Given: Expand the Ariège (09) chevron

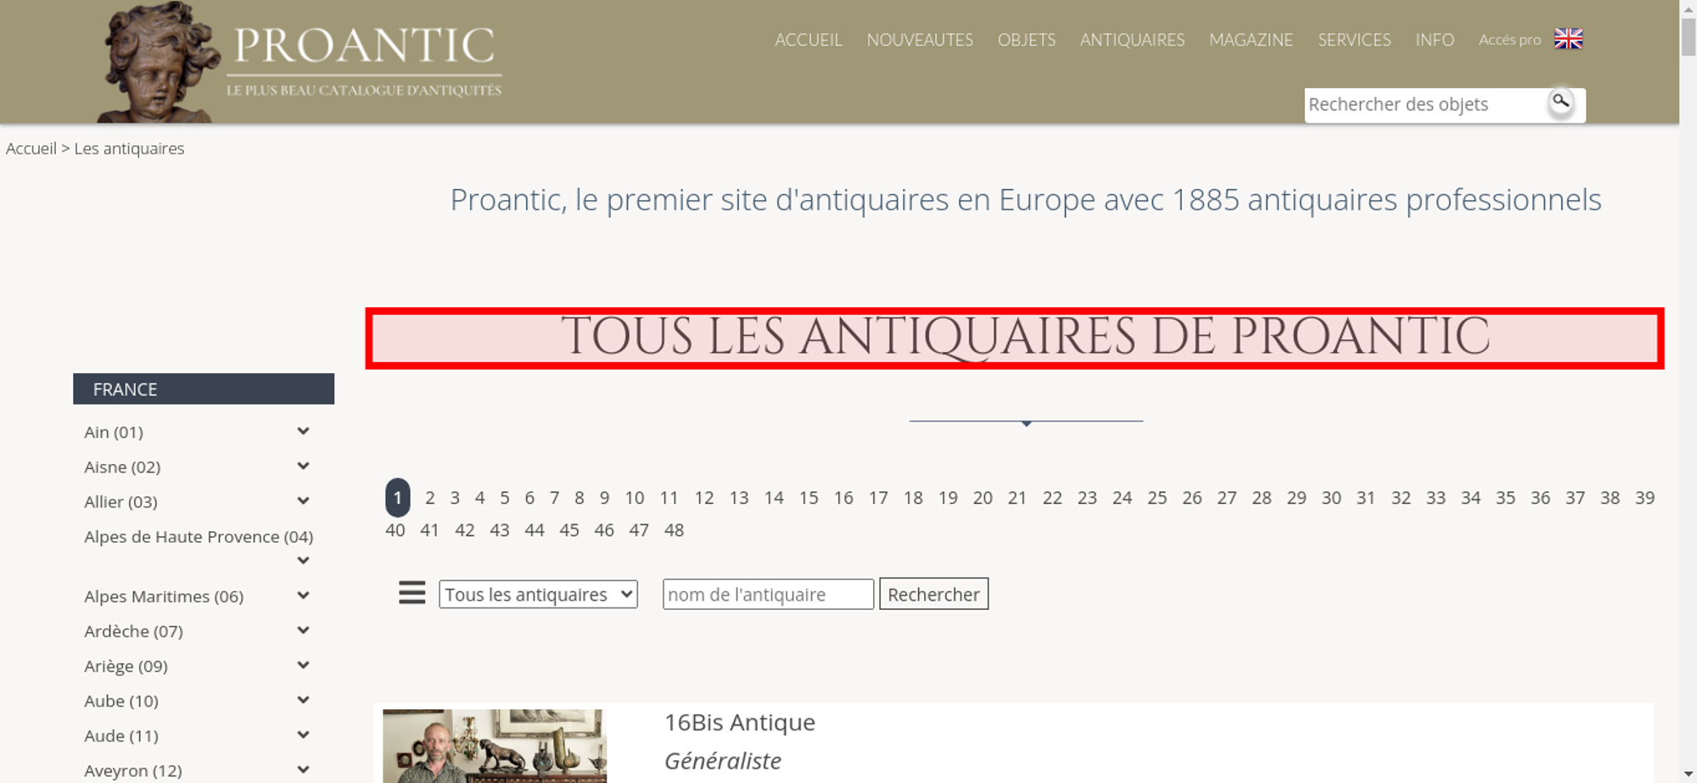Looking at the screenshot, I should click(303, 665).
